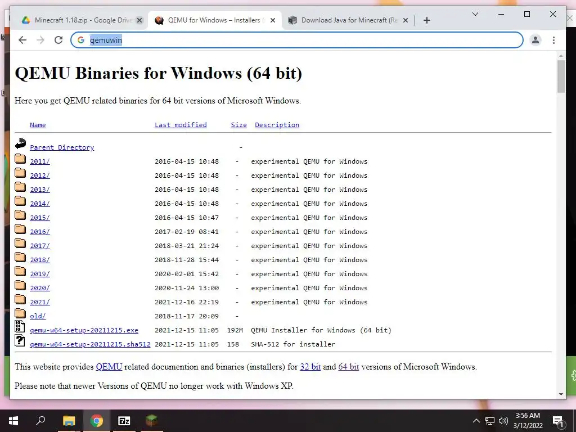Click the scrollbar down arrow
Image resolution: width=576 pixels, height=432 pixels.
pyautogui.click(x=561, y=394)
